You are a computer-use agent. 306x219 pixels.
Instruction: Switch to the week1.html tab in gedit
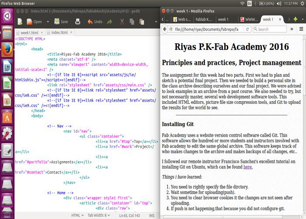tap(29, 33)
